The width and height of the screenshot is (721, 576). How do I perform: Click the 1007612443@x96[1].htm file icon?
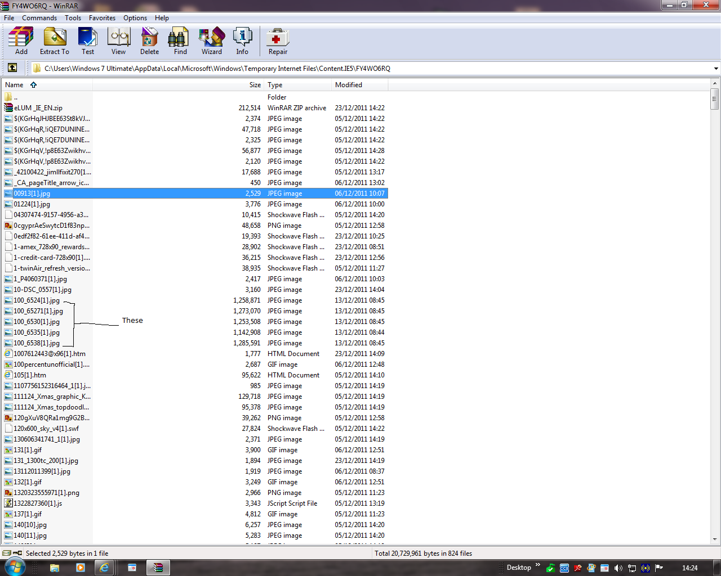click(x=8, y=354)
